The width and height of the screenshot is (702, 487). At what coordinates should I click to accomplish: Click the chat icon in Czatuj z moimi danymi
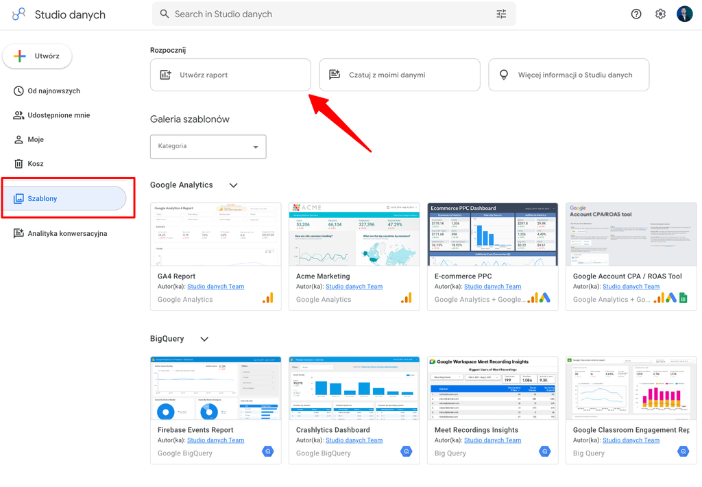[335, 75]
